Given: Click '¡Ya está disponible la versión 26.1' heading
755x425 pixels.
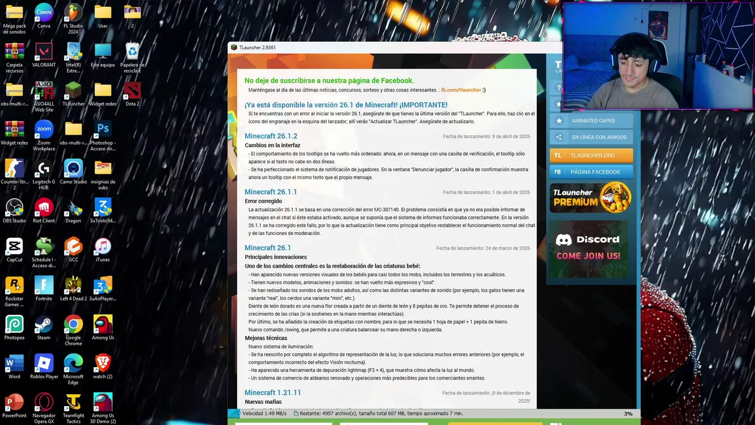Looking at the screenshot, I should point(346,105).
